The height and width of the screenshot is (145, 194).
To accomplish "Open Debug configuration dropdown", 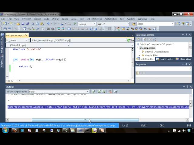I will 95,24.
